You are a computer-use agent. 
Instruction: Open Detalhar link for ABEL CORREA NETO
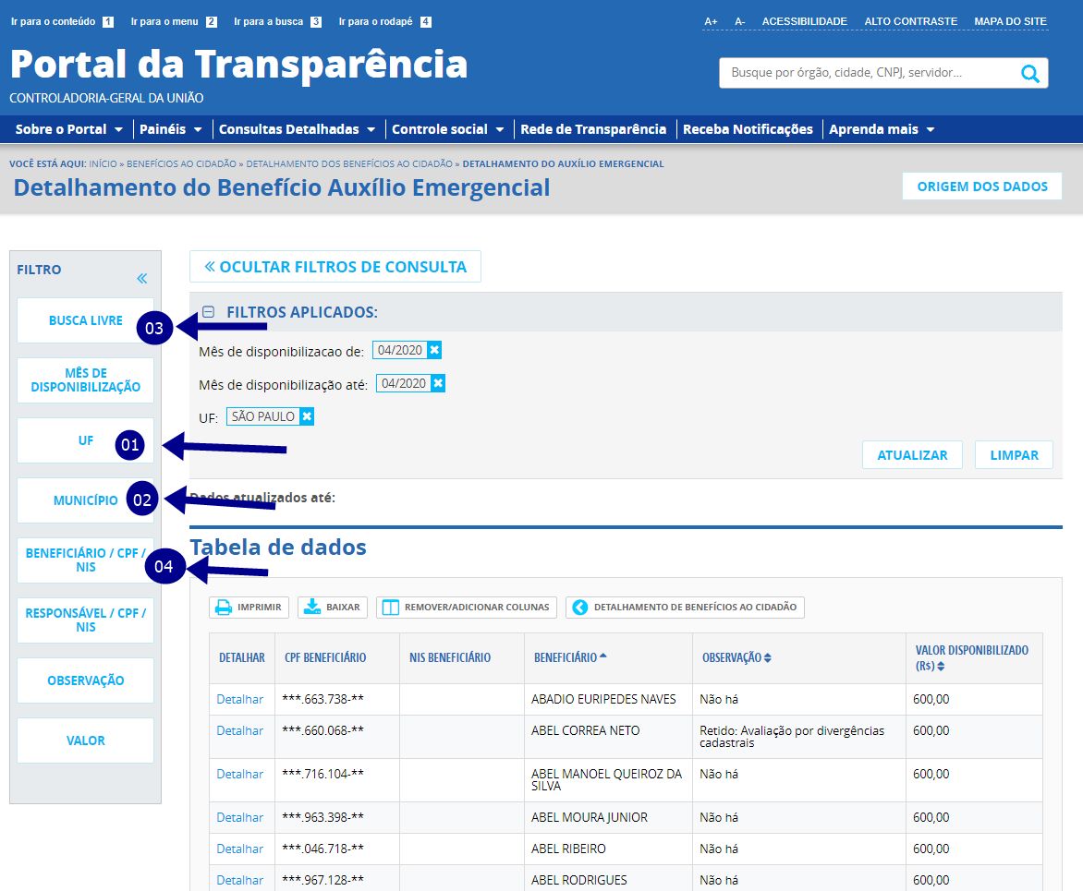tap(242, 730)
